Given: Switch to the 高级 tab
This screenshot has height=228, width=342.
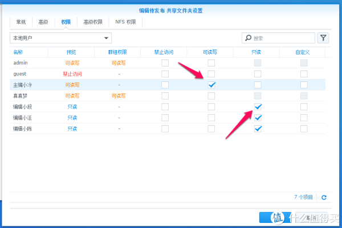Looking at the screenshot, I should (43, 22).
